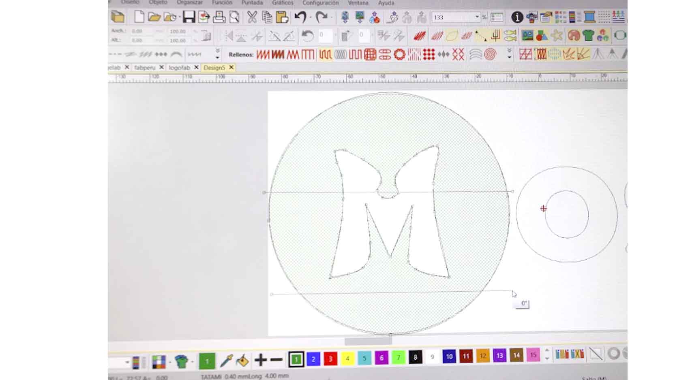This screenshot has width=690, height=380.
Task: Pick color with the eyedropper tool
Action: tap(227, 360)
